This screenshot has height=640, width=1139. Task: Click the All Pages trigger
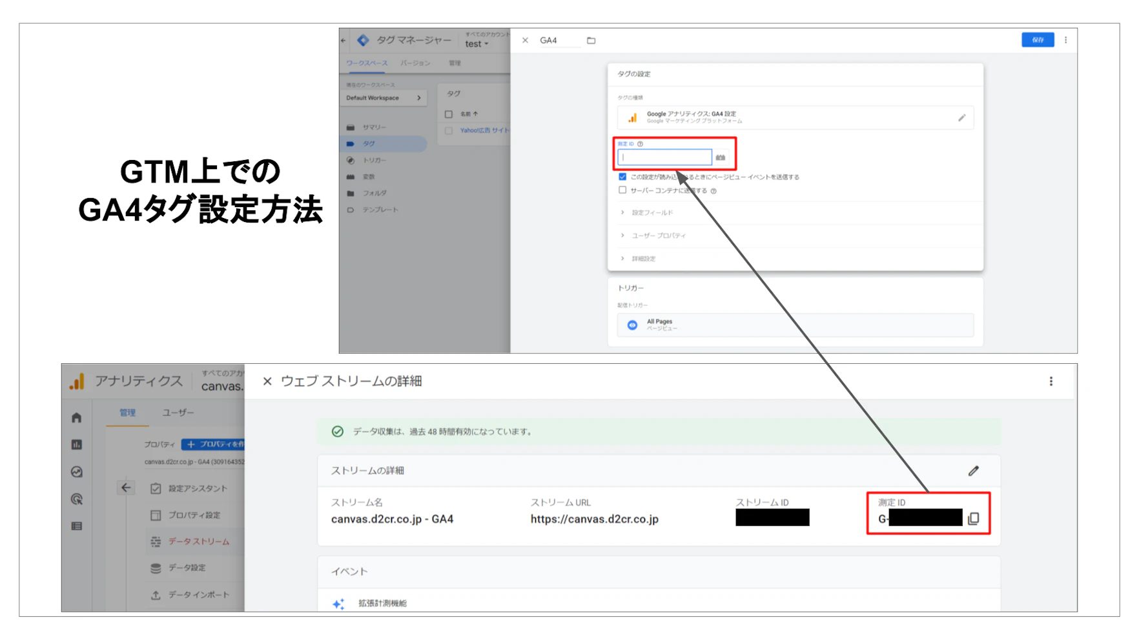[x=795, y=325]
